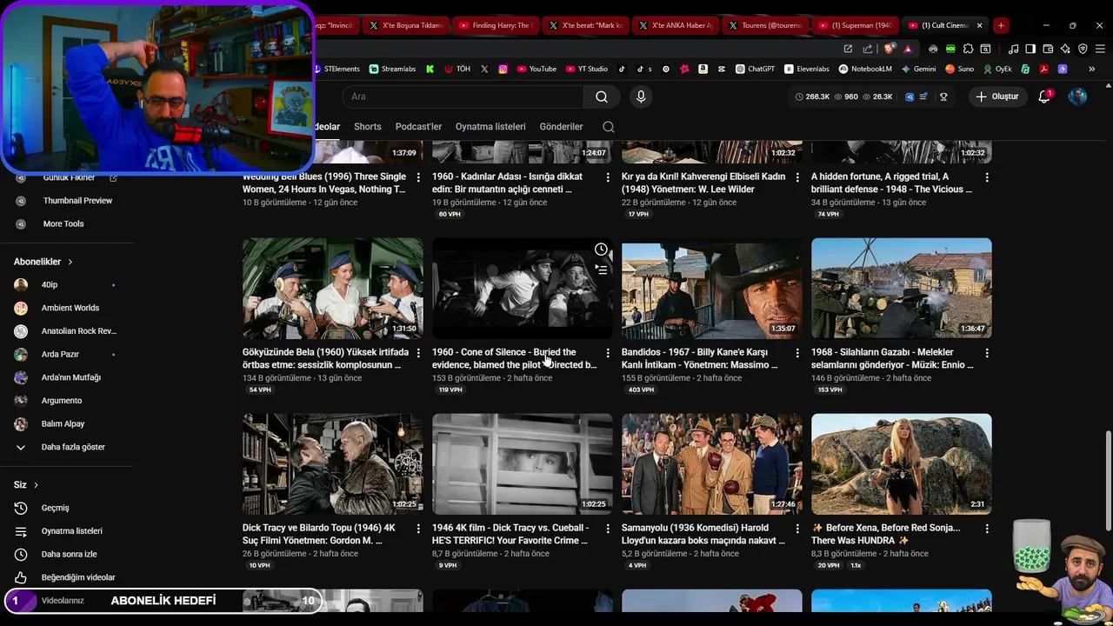Open the TÖH bookmark
1113x626 pixels.
[457, 69]
